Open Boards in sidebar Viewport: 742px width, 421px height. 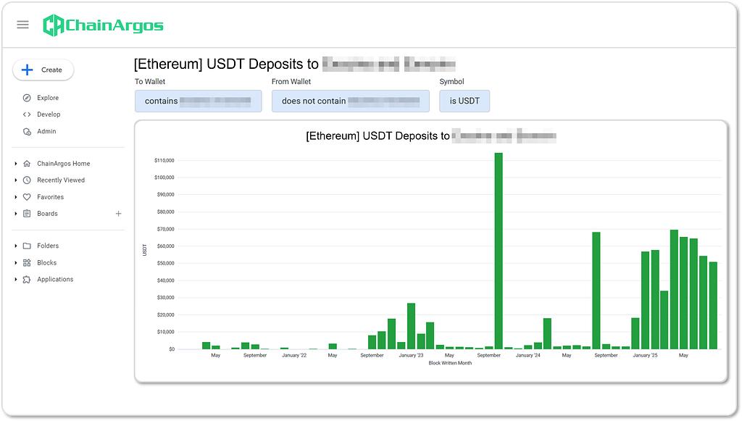click(x=47, y=214)
